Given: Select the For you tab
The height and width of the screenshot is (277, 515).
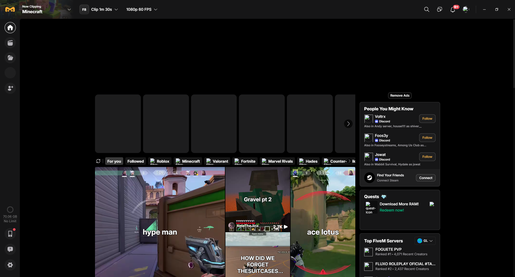Looking at the screenshot, I should click(x=114, y=161).
